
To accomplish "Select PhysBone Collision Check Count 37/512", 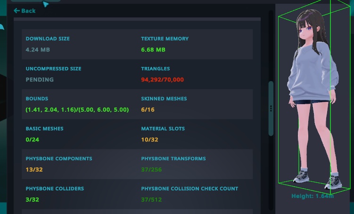I will [x=151, y=199].
